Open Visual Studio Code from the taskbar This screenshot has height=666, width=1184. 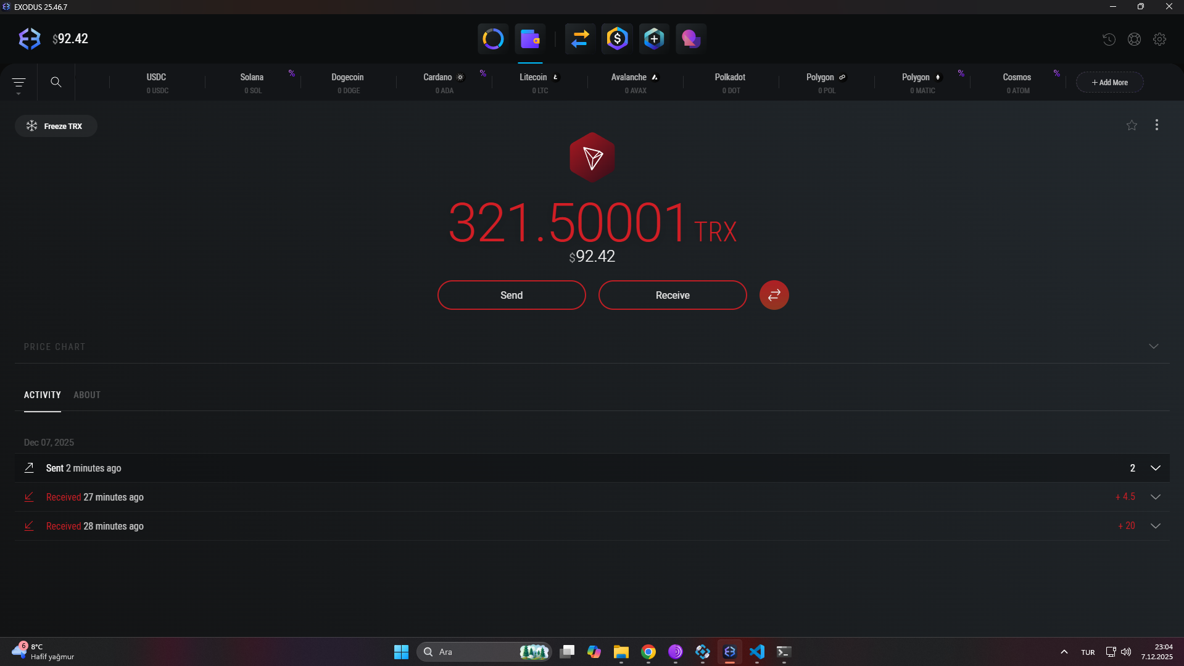click(x=757, y=652)
